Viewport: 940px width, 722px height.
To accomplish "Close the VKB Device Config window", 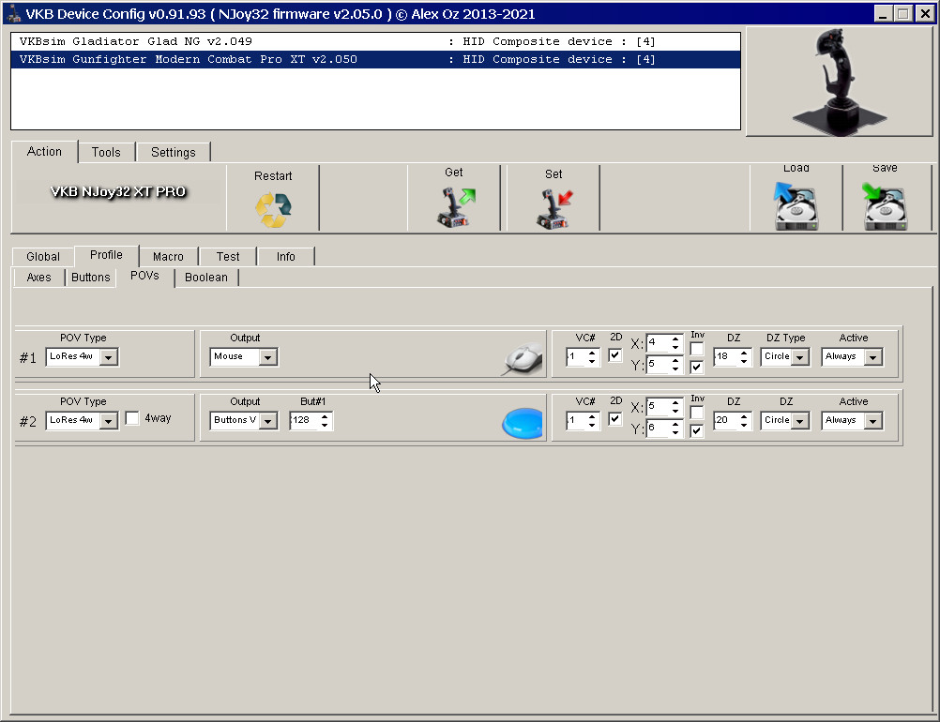I will click(x=925, y=13).
